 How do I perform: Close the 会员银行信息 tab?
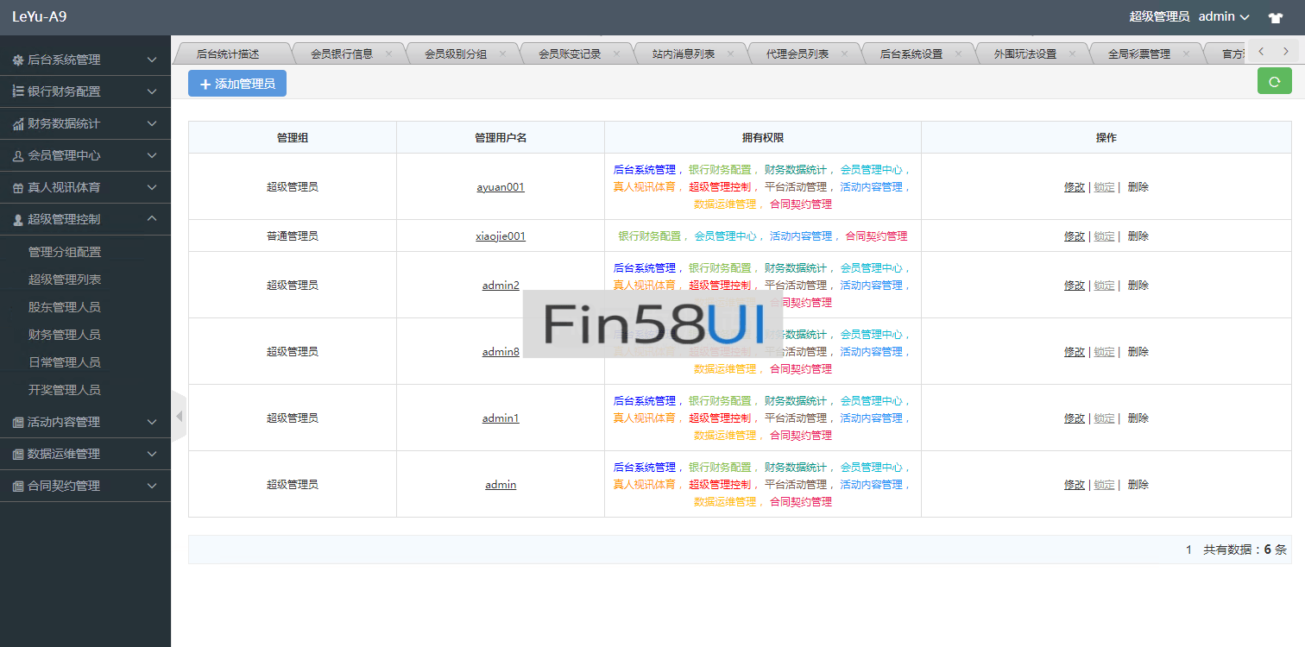point(388,53)
